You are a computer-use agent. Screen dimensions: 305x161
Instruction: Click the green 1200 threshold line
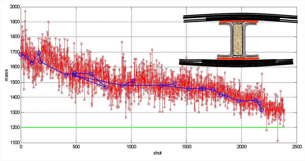pyautogui.click(x=153, y=128)
